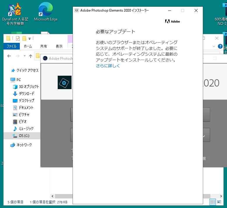
Task: Open Explorer help question mark icon
Action: (x=220, y=46)
